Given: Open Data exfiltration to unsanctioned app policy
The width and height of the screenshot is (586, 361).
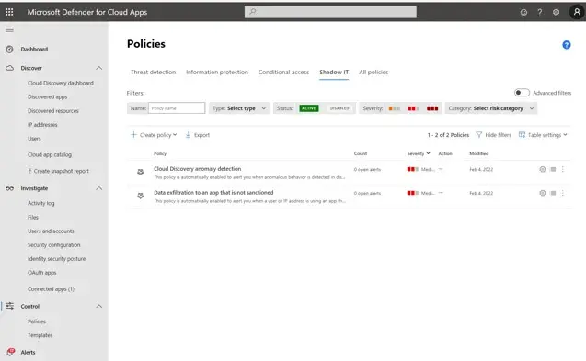Looking at the screenshot, I should pos(213,193).
